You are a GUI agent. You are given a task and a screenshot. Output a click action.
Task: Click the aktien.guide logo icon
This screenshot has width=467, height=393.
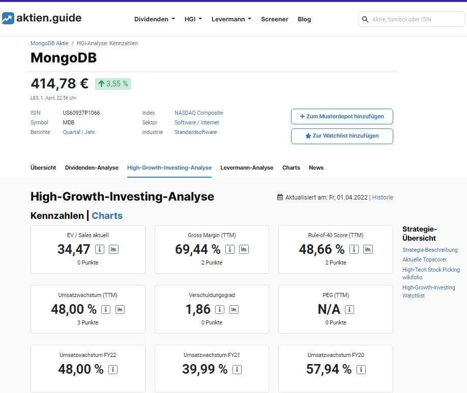(x=8, y=18)
